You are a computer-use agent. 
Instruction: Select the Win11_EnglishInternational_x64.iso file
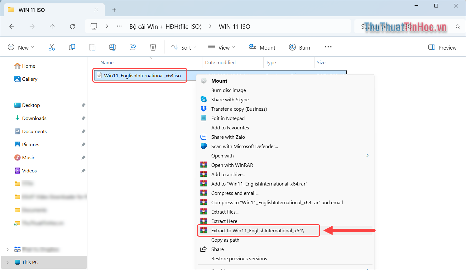pos(142,75)
